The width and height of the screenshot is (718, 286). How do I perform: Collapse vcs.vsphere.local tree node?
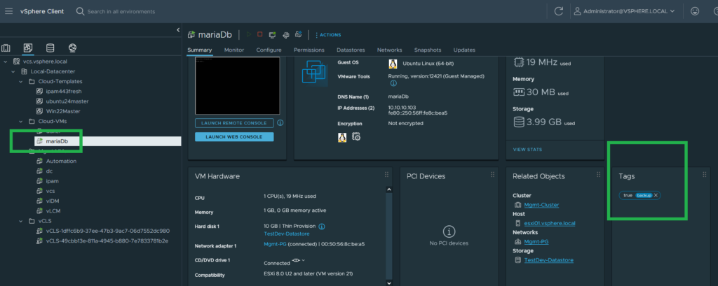tap(5, 62)
